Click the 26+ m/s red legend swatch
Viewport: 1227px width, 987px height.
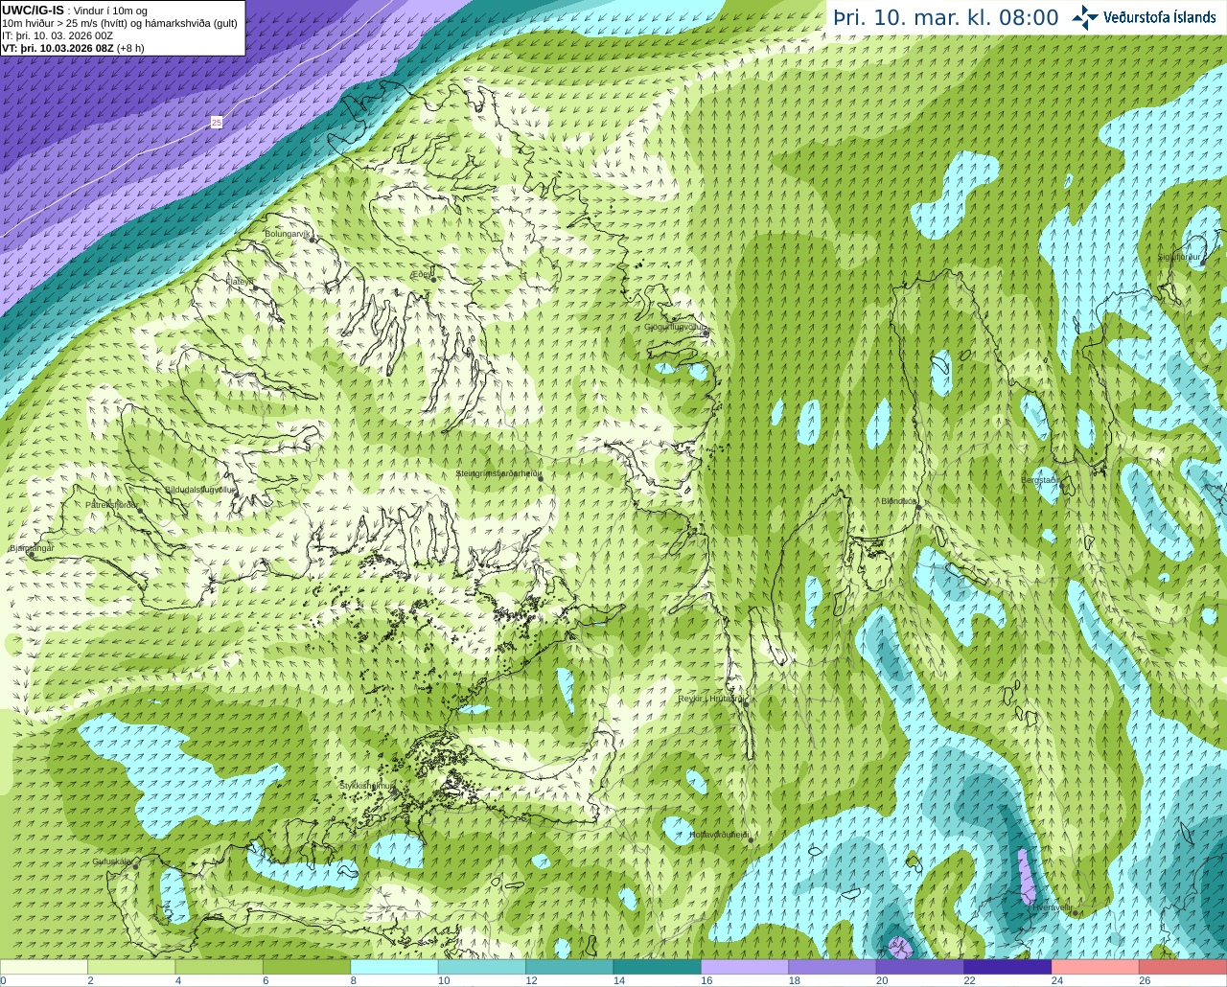point(1183,967)
